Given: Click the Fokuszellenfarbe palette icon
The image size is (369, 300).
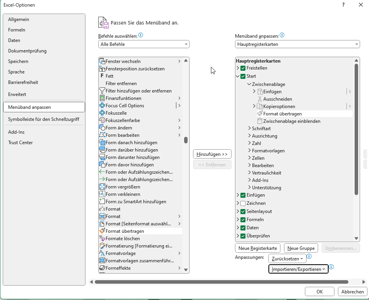Looking at the screenshot, I should (x=102, y=120).
